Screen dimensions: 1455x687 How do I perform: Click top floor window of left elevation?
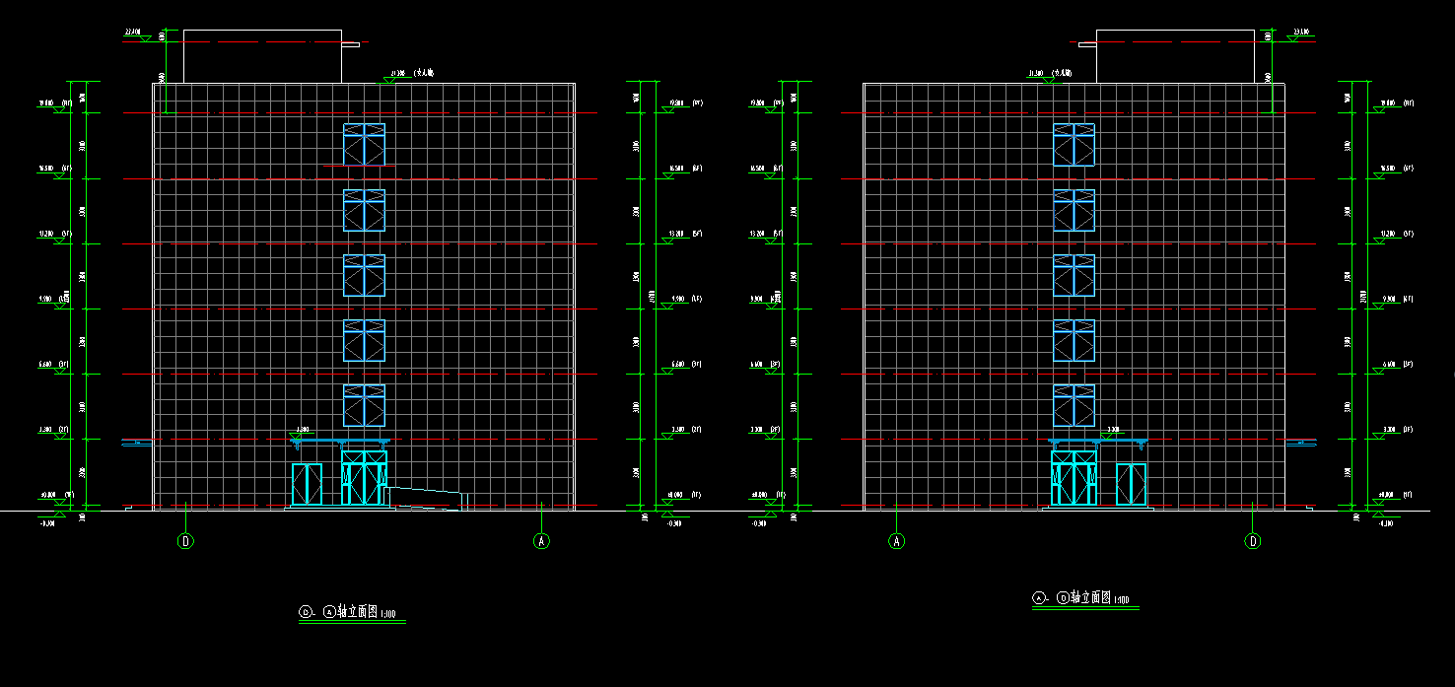(364, 144)
